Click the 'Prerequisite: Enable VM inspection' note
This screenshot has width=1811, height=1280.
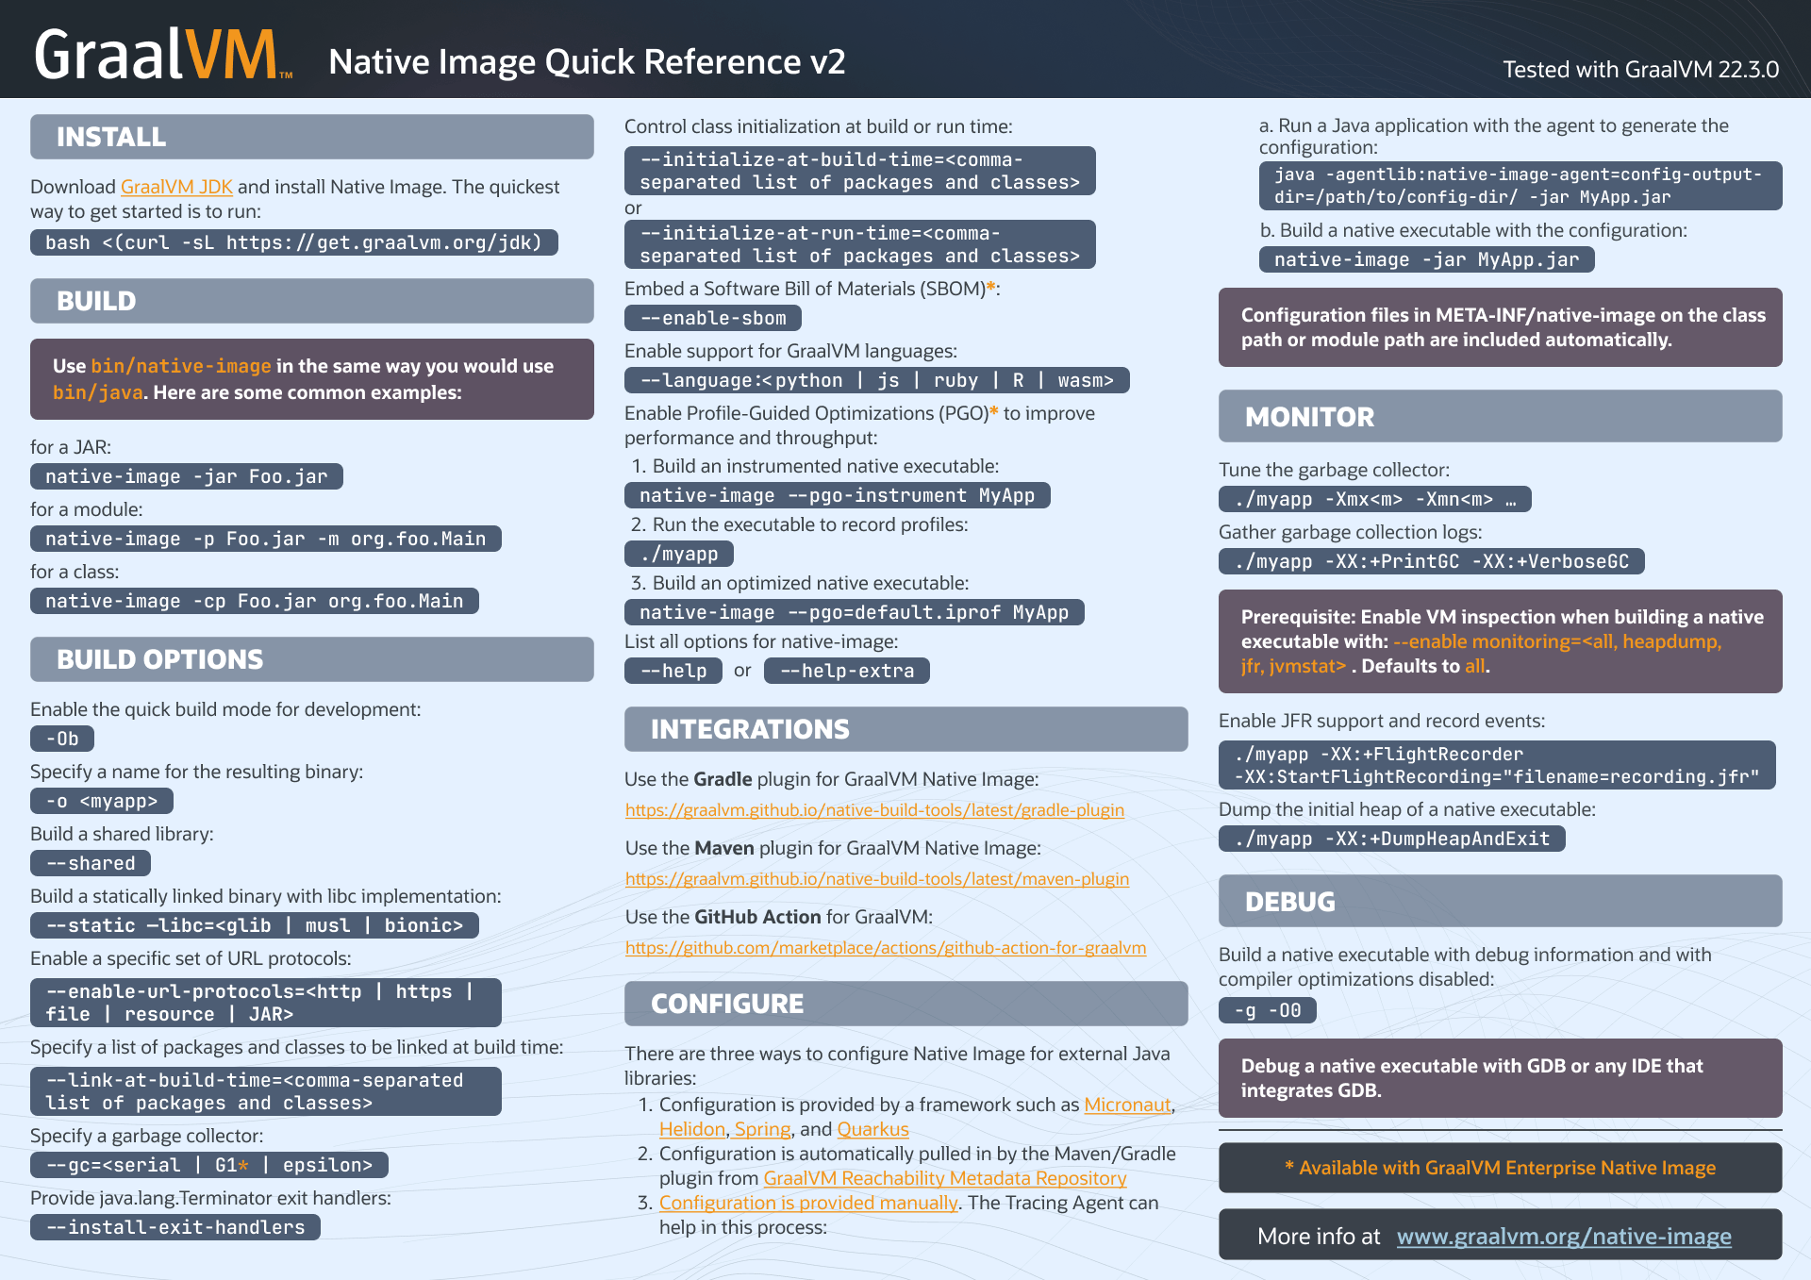[1501, 641]
